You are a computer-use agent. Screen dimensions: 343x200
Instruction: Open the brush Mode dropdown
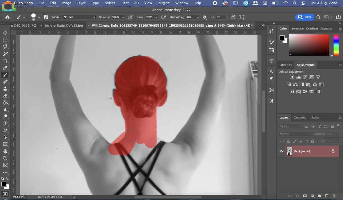click(79, 17)
